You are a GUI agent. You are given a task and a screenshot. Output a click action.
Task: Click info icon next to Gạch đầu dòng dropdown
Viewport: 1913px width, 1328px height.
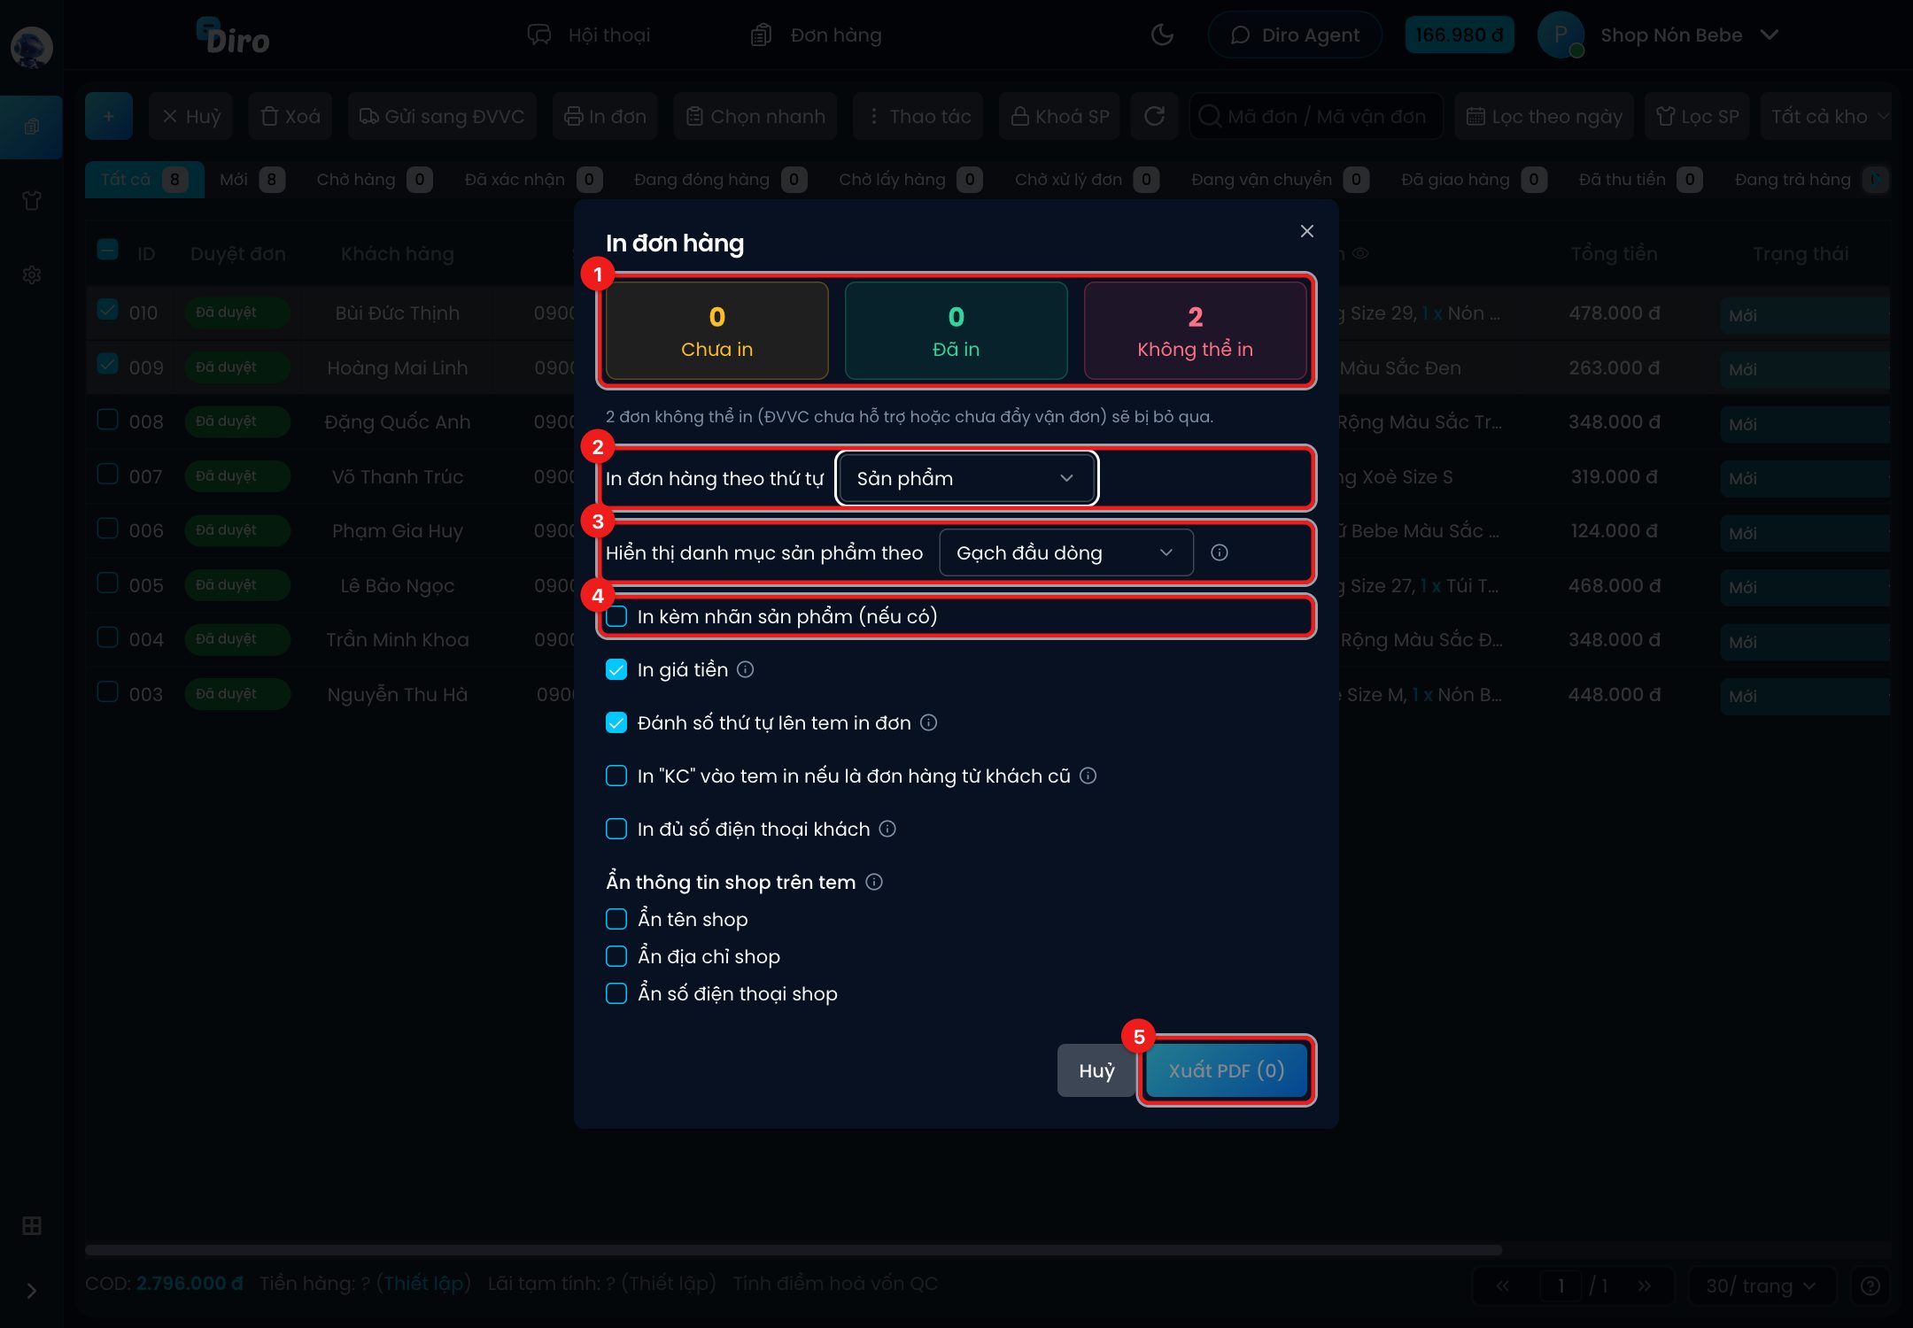click(1220, 552)
